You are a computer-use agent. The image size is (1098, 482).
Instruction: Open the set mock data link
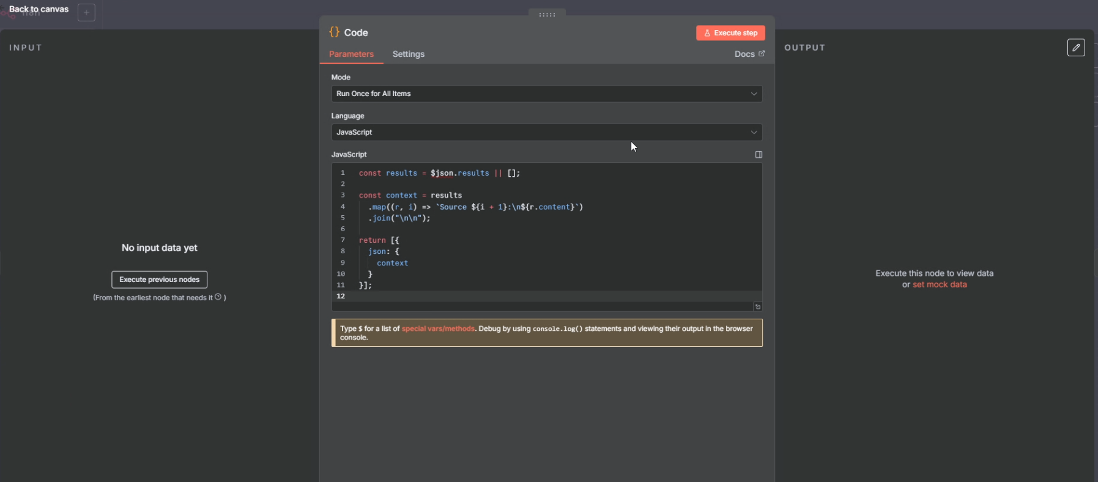(x=940, y=285)
